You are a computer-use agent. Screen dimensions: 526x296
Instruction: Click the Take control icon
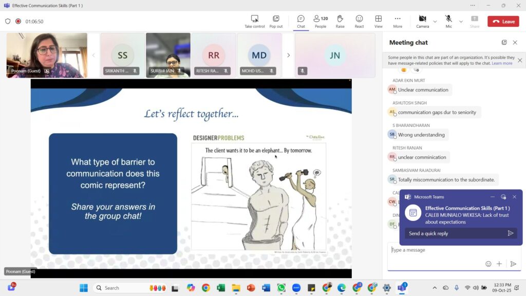tap(254, 19)
